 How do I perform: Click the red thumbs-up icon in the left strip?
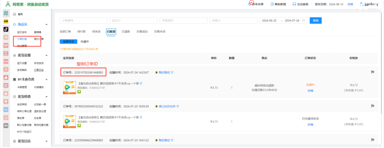(6, 77)
